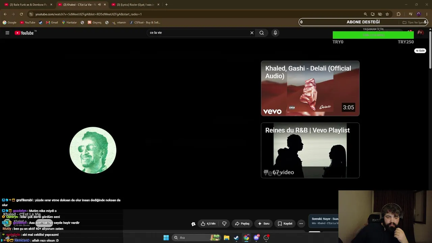Viewport: 432px width, 243px height.
Task: Open the YouTube account avatar menu
Action: [x=421, y=33]
